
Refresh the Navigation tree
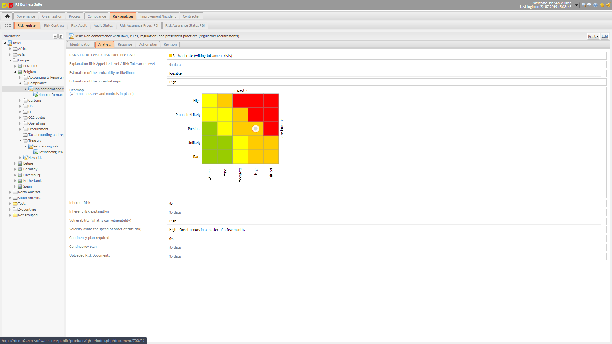coord(61,36)
